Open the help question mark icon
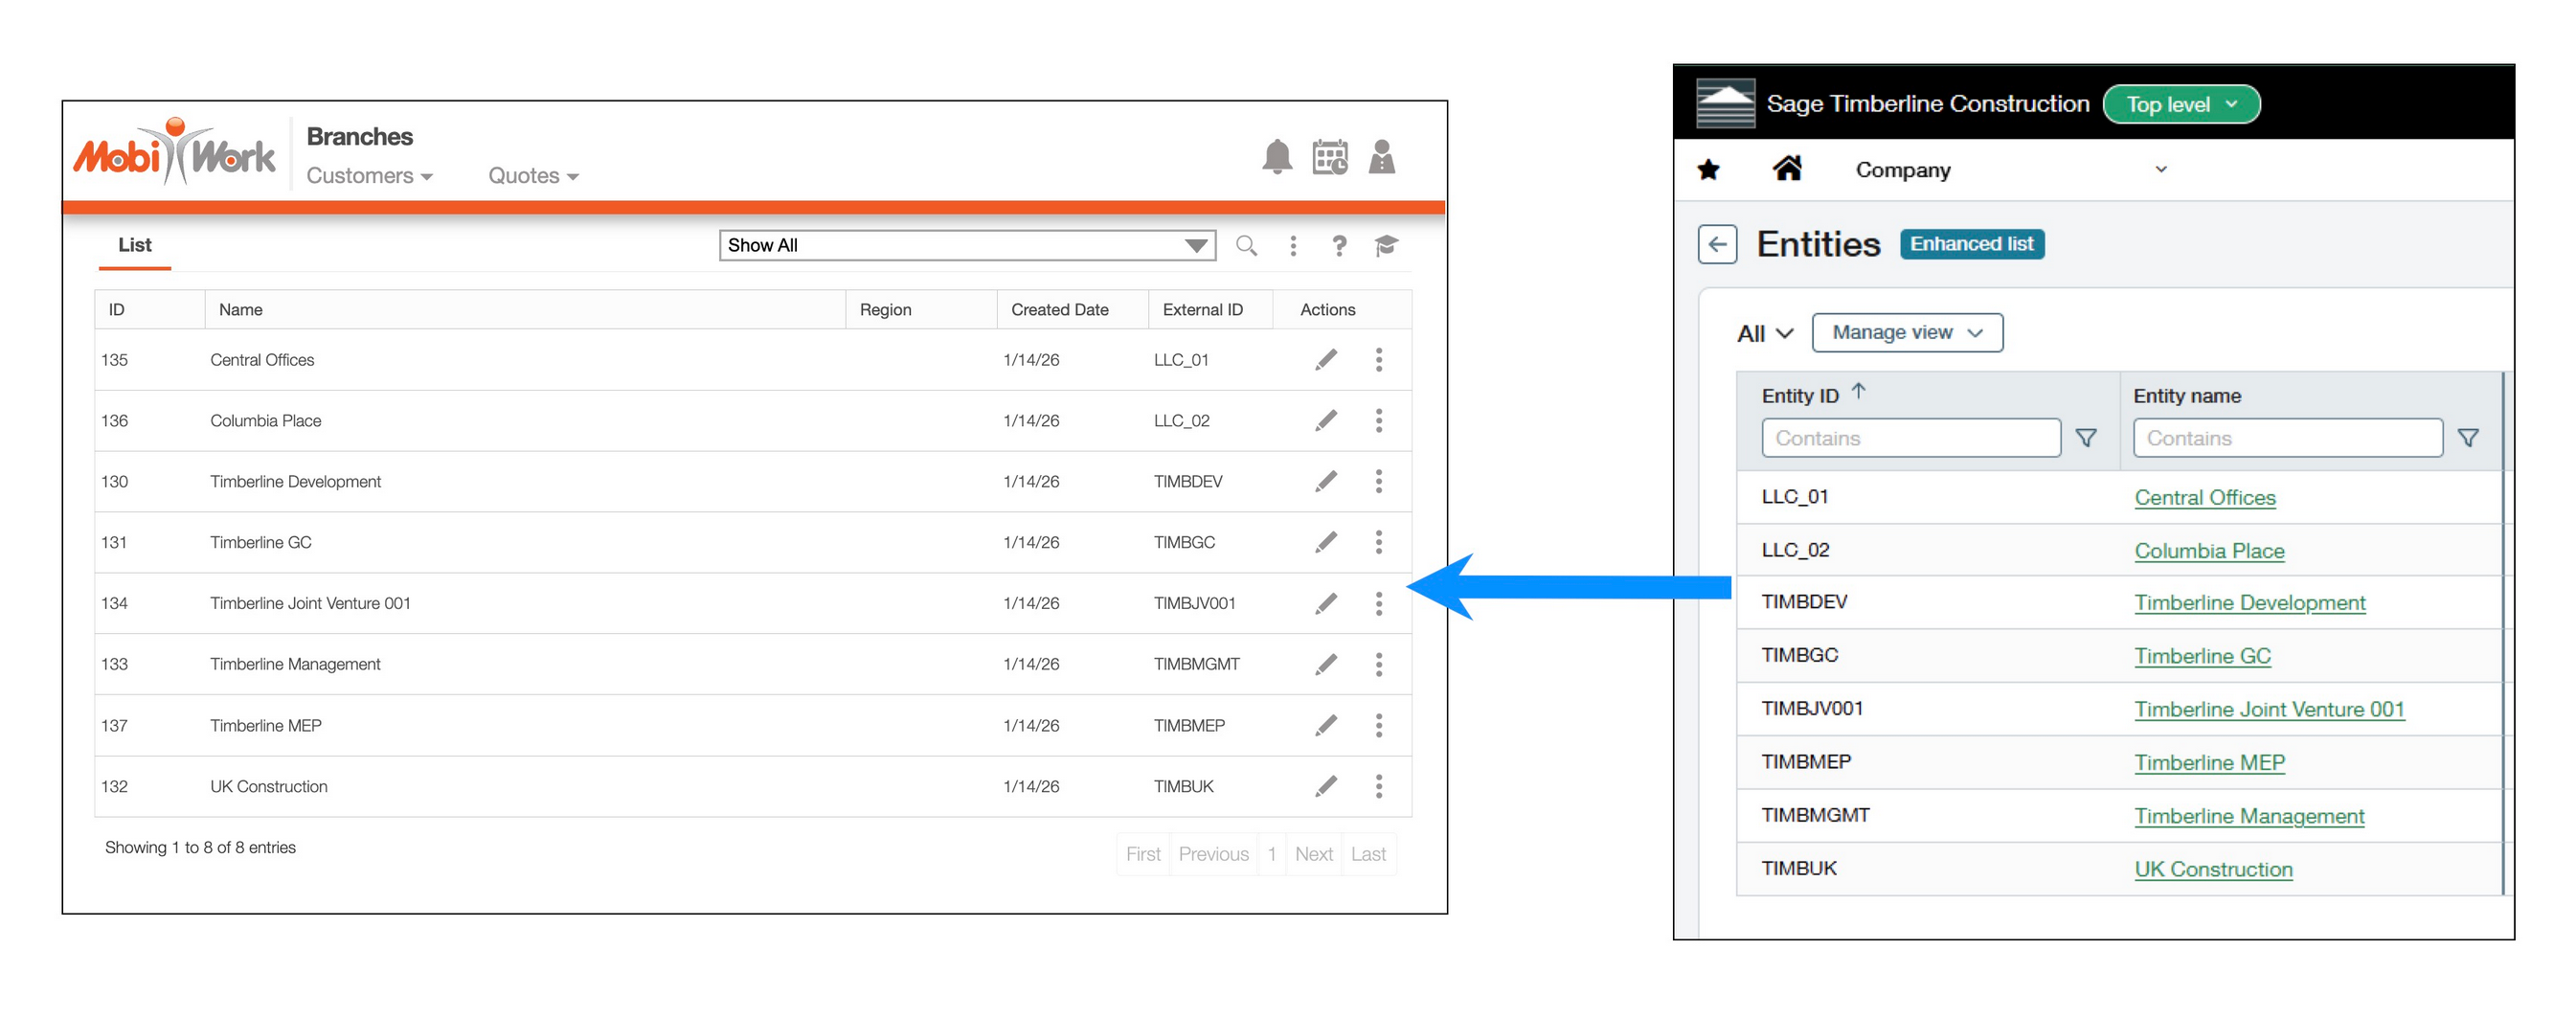 (x=1339, y=245)
